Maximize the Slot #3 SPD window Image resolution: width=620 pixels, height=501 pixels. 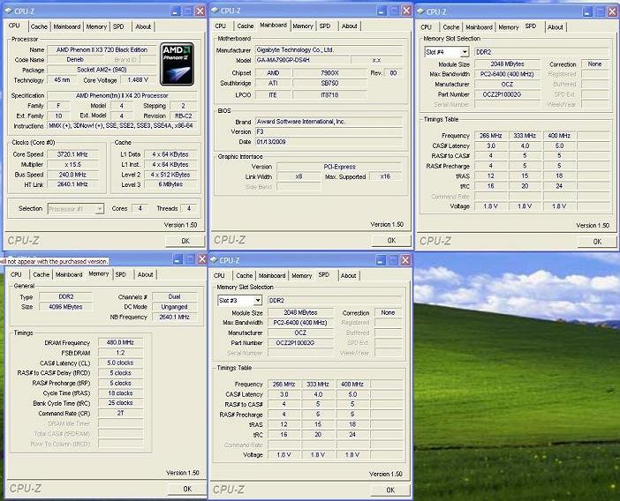391,260
